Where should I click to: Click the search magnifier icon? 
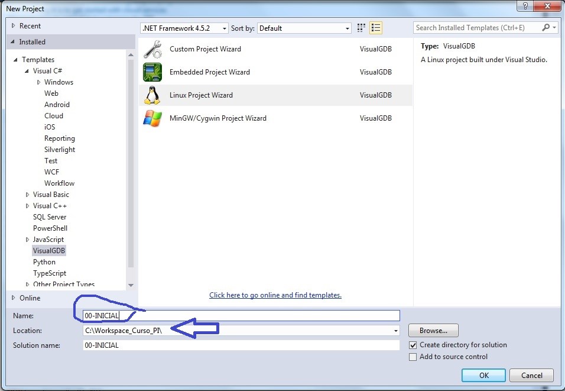545,27
